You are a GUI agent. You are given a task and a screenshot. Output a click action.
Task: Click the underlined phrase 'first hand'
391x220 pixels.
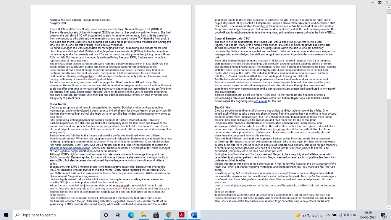click(x=301, y=64)
